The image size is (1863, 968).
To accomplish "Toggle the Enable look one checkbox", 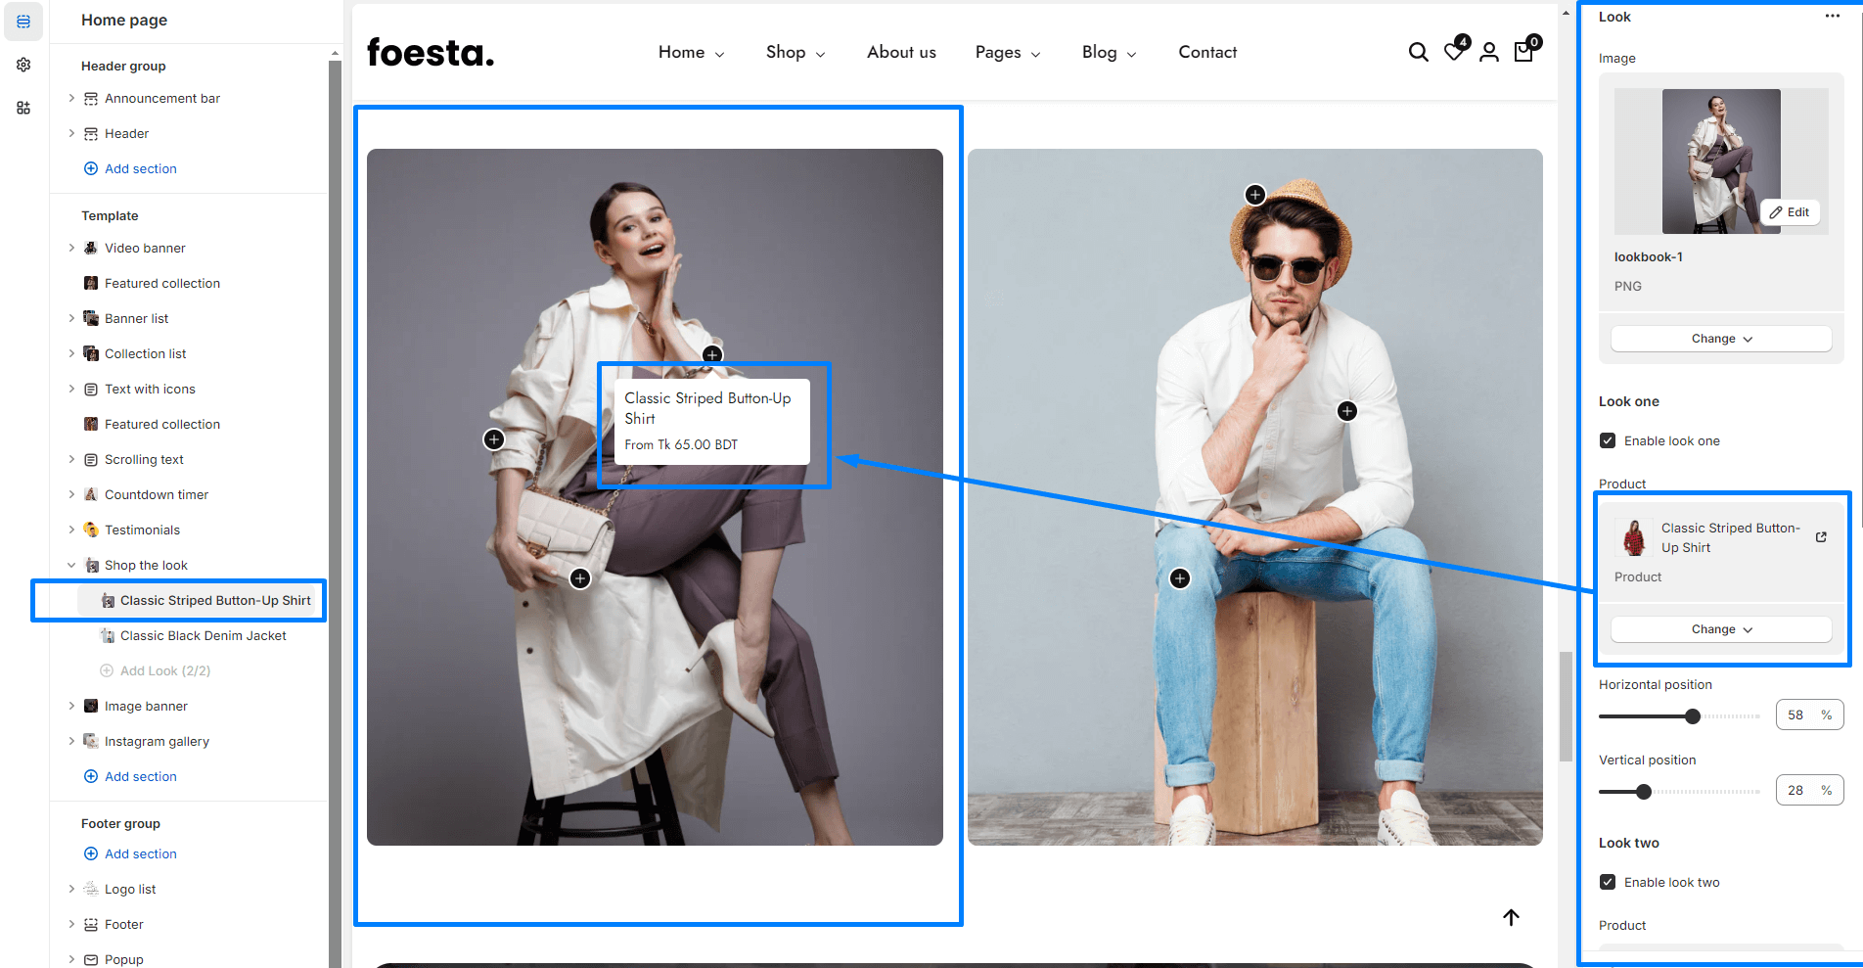I will [x=1608, y=440].
